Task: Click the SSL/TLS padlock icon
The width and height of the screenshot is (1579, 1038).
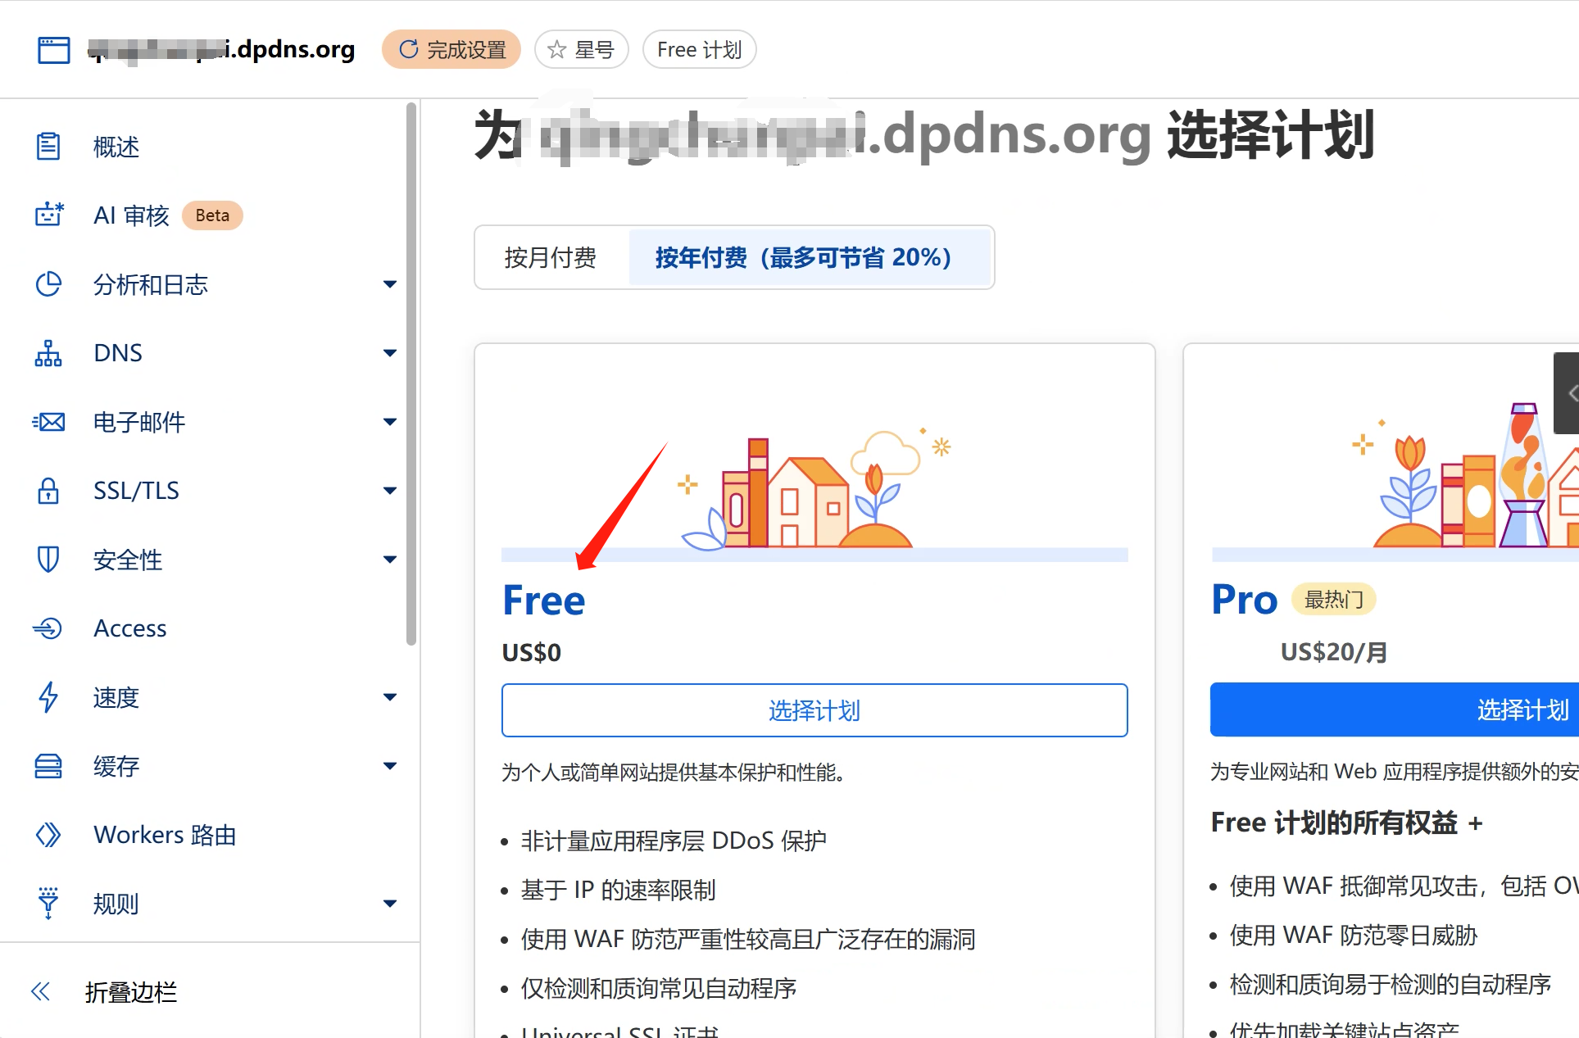Action: [x=48, y=491]
